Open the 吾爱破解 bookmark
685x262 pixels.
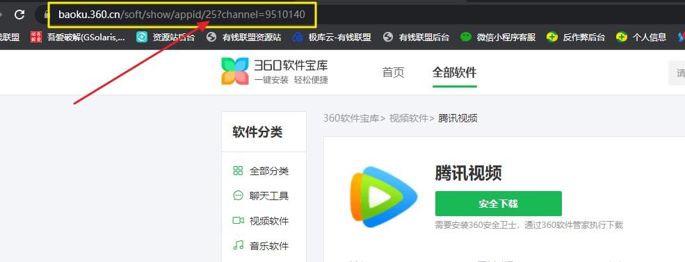pyautogui.click(x=78, y=38)
